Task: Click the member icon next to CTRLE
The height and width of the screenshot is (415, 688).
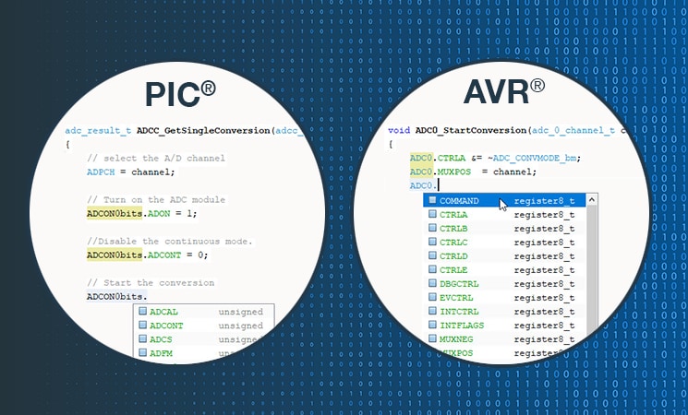Action: coord(431,270)
